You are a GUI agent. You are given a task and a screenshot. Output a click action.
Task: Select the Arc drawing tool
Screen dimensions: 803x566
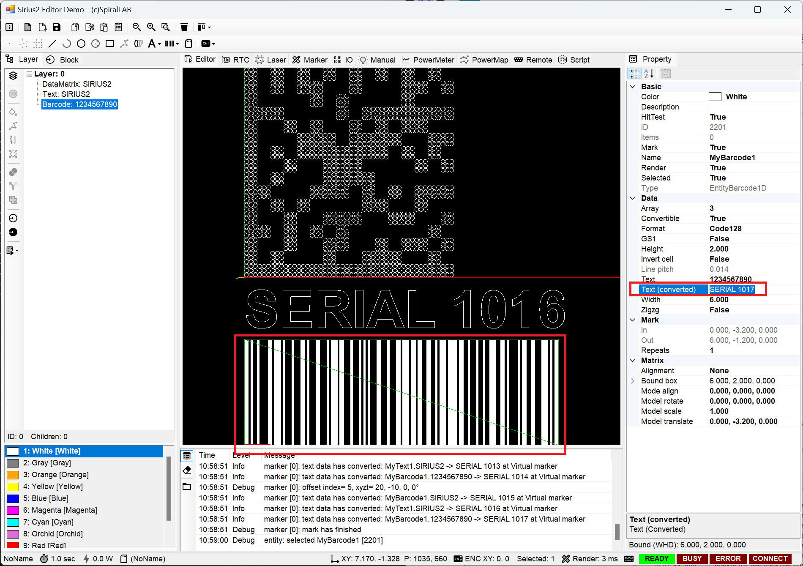[x=67, y=44]
